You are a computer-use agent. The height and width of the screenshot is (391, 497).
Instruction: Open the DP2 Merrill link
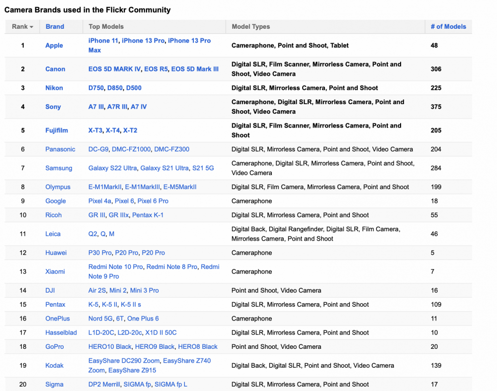[x=104, y=385]
